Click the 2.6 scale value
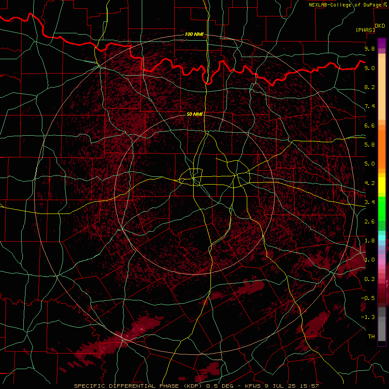The width and height of the screenshot is (389, 389). [x=370, y=222]
